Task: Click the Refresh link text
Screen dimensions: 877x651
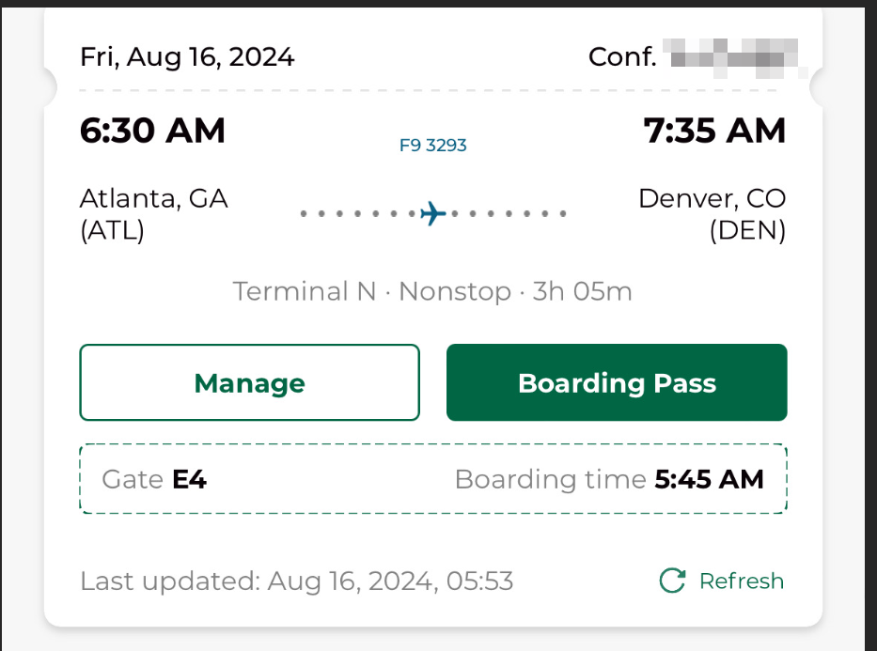Action: tap(742, 581)
